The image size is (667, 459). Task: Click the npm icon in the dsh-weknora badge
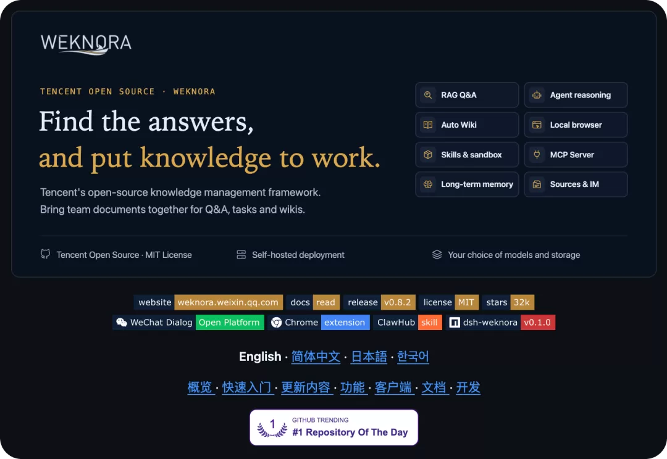click(455, 323)
